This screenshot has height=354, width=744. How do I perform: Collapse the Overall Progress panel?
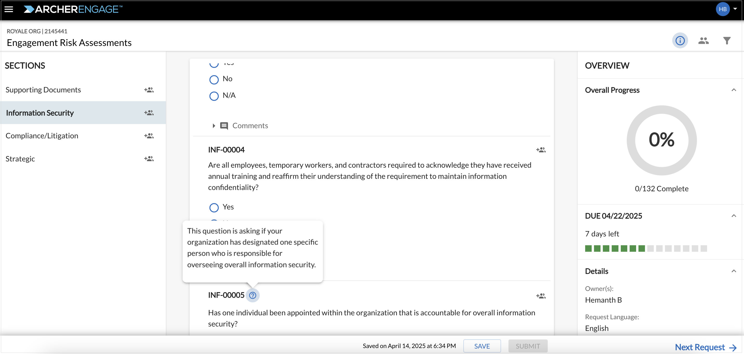(734, 90)
